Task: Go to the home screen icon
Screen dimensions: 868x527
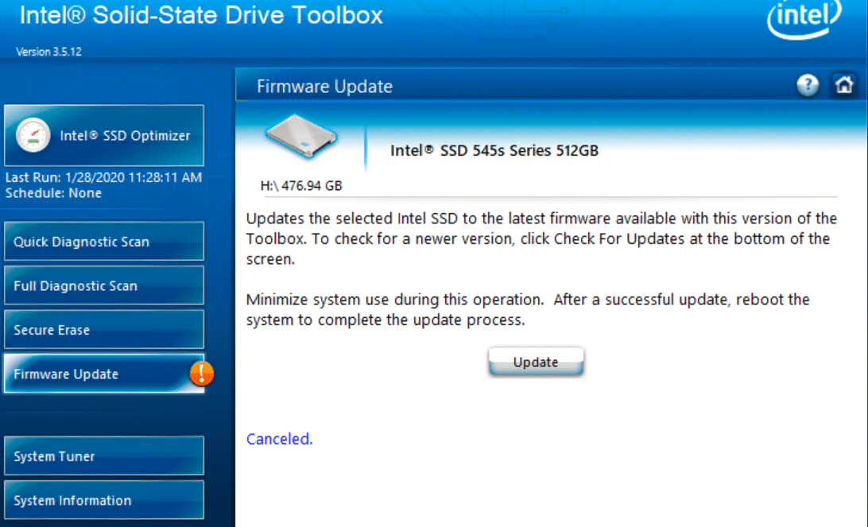Action: (843, 85)
